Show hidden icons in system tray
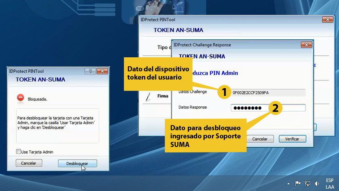Screen dimensions: 339x191 click(288, 184)
